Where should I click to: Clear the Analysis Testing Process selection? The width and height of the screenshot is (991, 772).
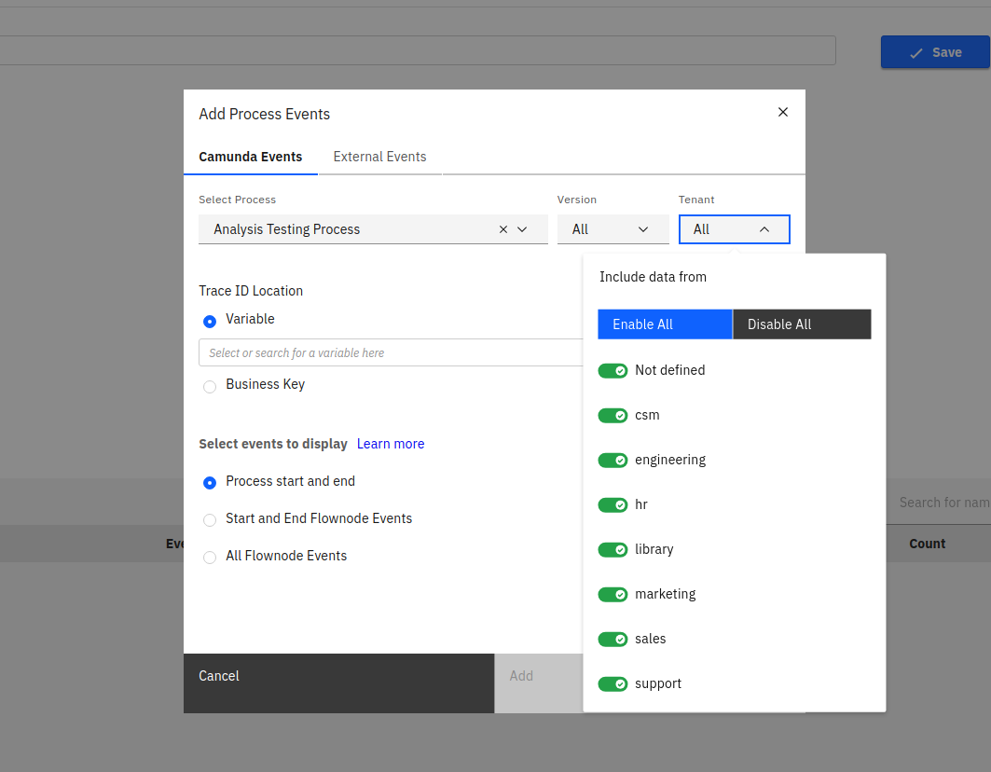[x=503, y=229]
